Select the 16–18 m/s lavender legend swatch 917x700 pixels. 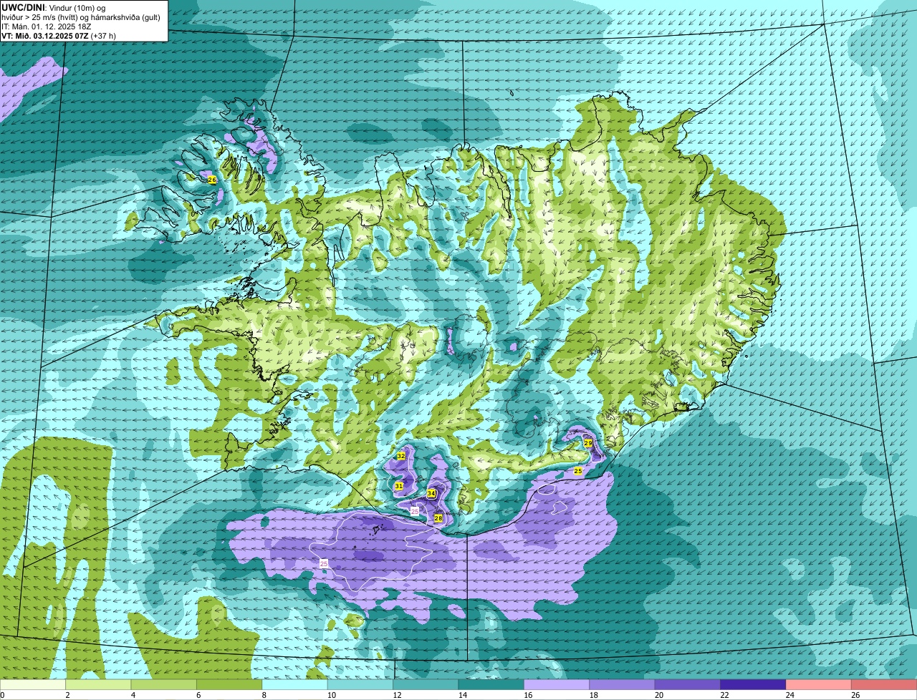(557, 685)
